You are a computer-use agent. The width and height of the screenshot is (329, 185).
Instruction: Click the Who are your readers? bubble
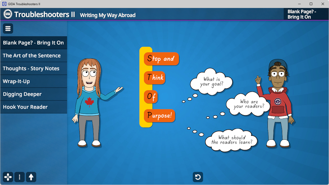click(249, 104)
